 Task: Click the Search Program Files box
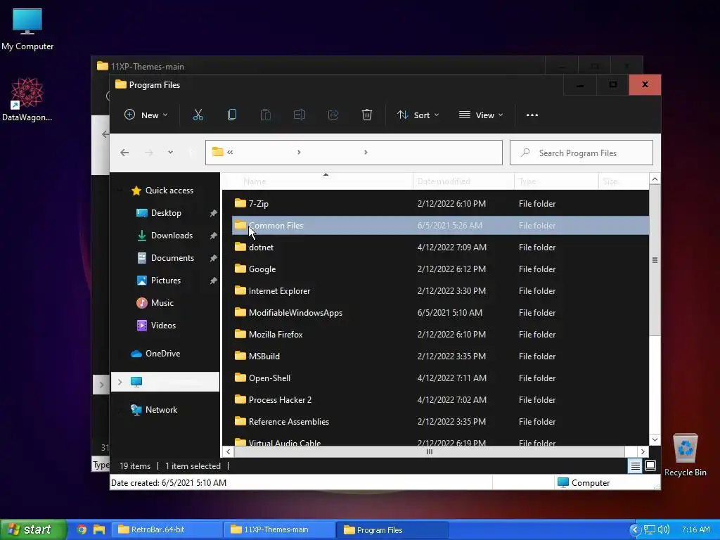[581, 153]
